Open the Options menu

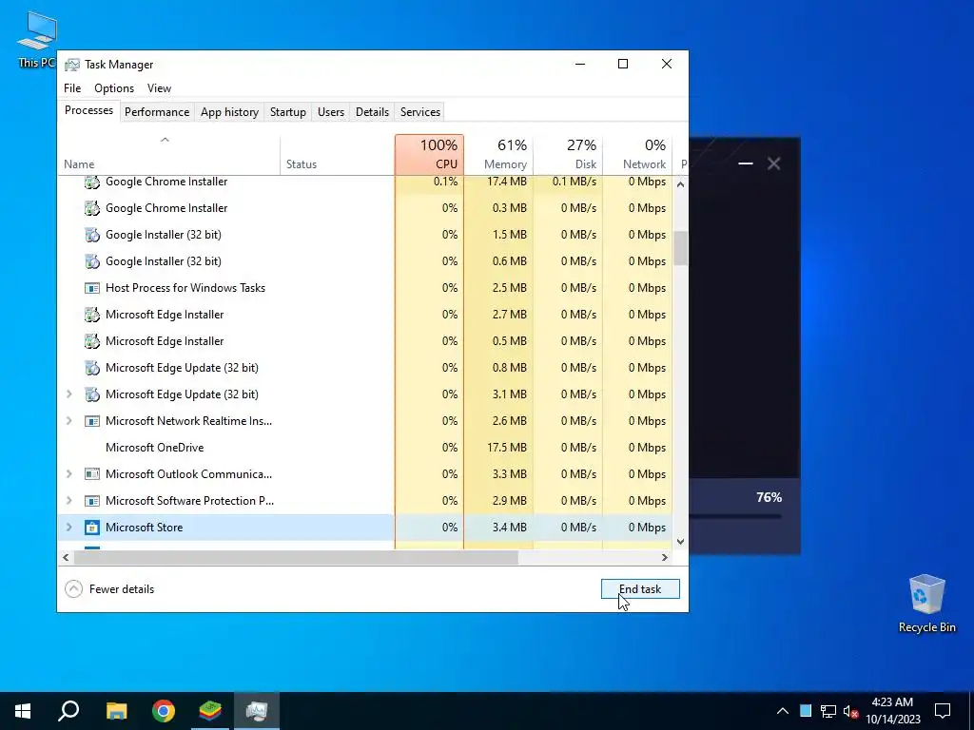(114, 88)
